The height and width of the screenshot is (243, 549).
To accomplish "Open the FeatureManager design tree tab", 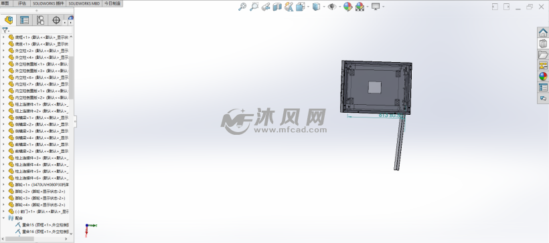I will click(x=9, y=20).
